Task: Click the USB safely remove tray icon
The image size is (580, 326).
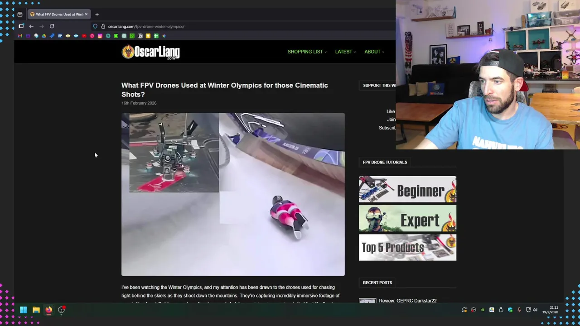Action: tap(501, 310)
